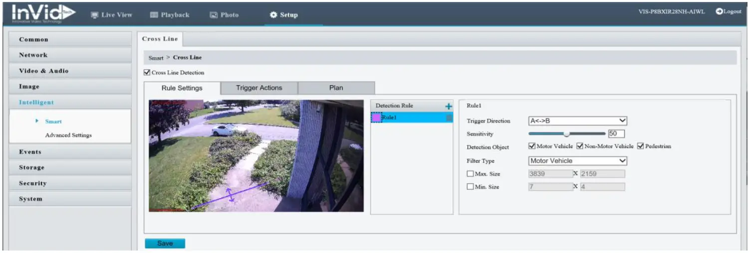Click the Max. Size width field 3839
This screenshot has height=253, width=749.
pyautogui.click(x=550, y=174)
